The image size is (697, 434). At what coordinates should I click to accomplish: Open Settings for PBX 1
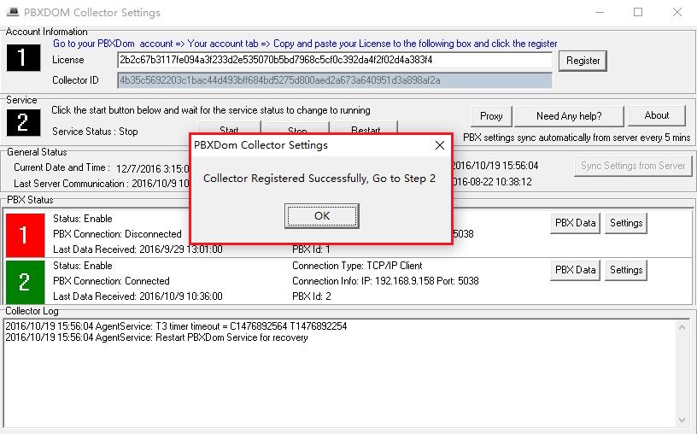pos(626,223)
